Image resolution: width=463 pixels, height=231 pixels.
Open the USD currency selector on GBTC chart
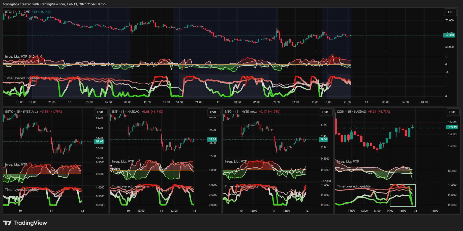pos(100,112)
